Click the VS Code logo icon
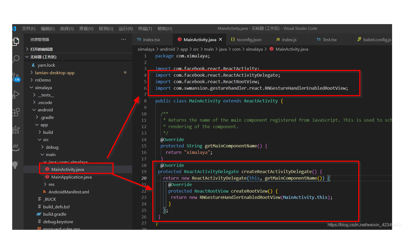The width and height of the screenshot is (404, 230). coord(14,28)
